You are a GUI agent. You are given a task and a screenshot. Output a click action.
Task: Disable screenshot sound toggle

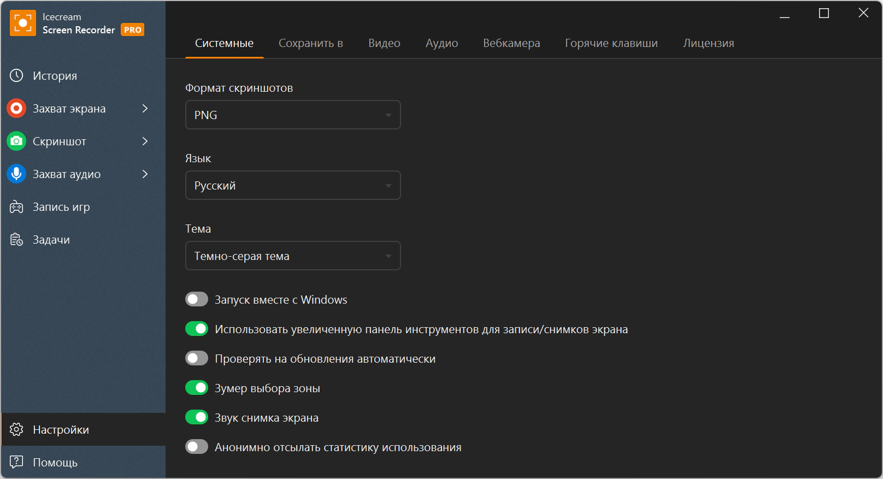click(197, 417)
